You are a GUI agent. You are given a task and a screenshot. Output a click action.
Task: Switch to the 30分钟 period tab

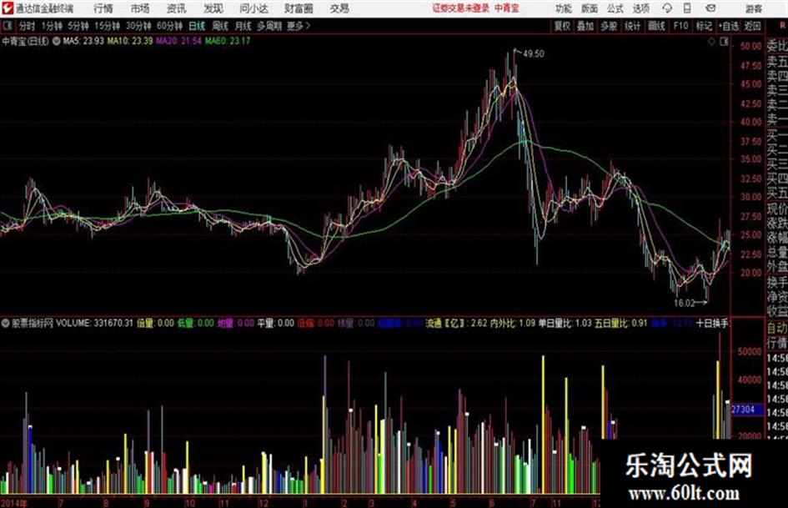pyautogui.click(x=138, y=26)
